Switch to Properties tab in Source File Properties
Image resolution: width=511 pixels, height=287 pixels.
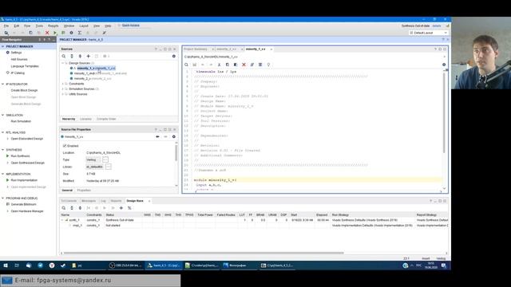[84, 191]
